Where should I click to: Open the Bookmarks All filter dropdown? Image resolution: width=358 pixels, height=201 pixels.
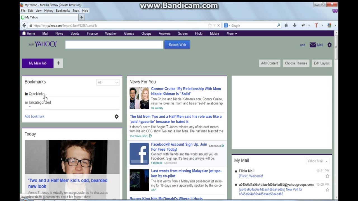pos(108,82)
